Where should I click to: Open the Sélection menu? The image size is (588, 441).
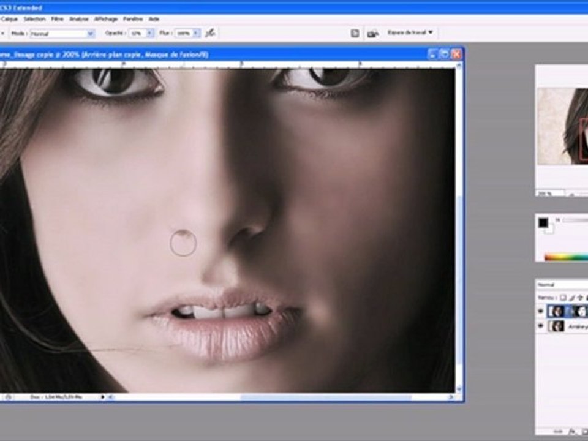tap(34, 19)
